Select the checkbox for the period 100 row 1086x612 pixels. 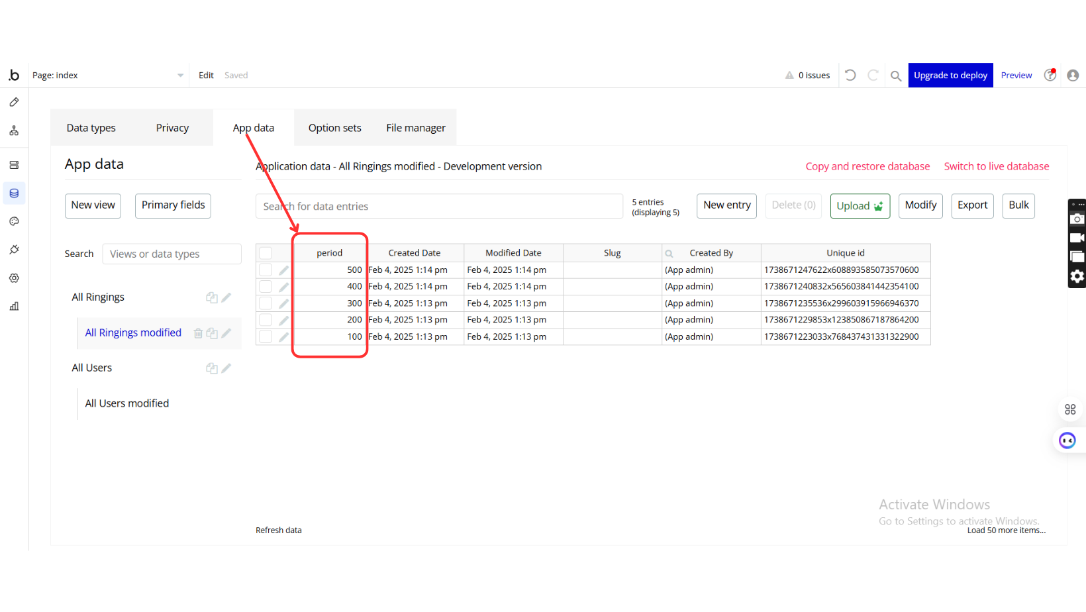tap(266, 336)
